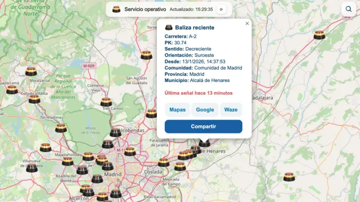Image resolution: width=360 pixels, height=202 pixels.
Task: Select the M-609 road label on map
Action: click(x=89, y=66)
